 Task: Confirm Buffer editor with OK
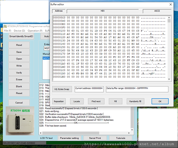coord(160,102)
